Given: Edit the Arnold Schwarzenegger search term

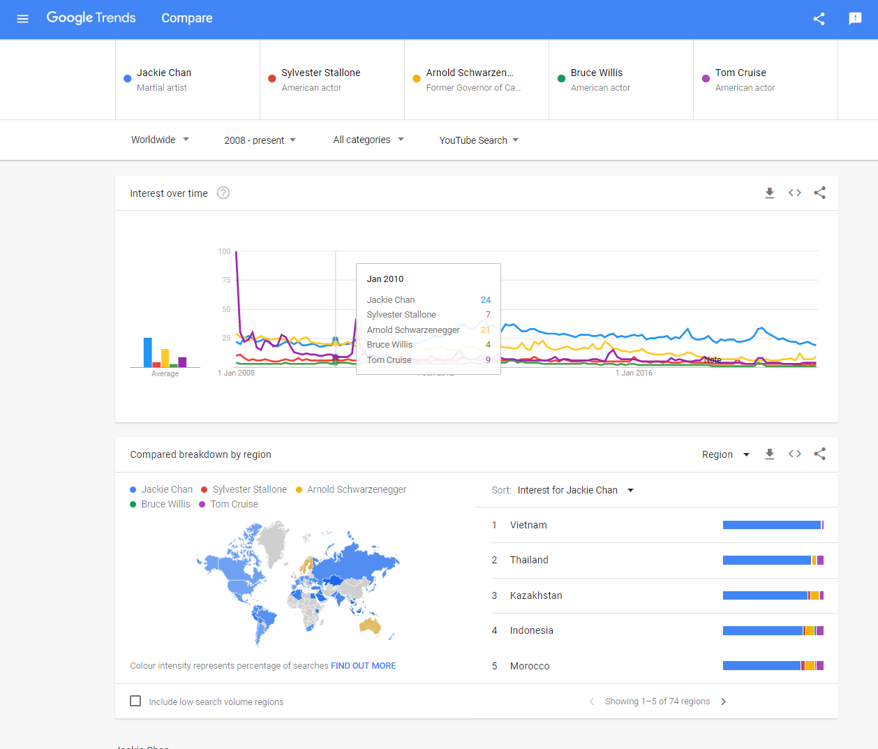Looking at the screenshot, I should coord(477,80).
